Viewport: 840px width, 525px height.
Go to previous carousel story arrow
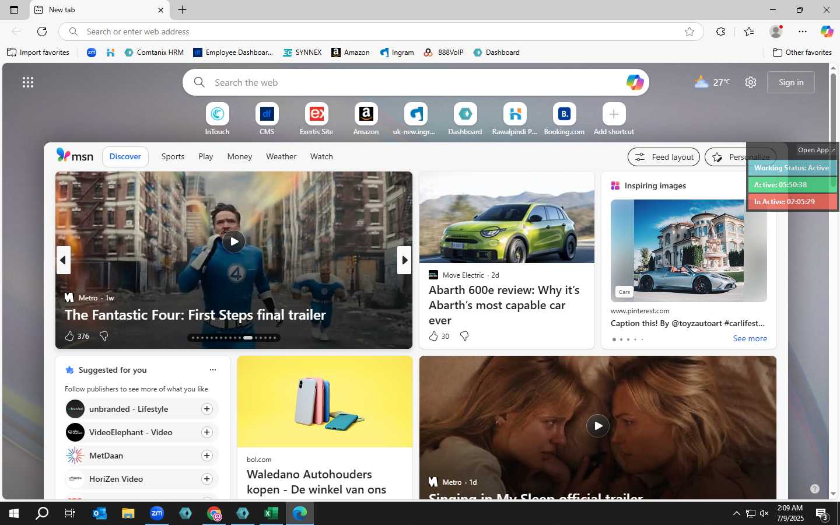[64, 260]
